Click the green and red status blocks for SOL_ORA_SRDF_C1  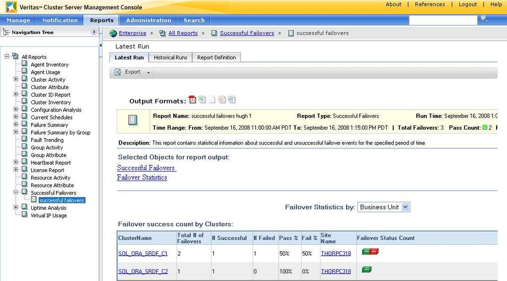(x=370, y=252)
